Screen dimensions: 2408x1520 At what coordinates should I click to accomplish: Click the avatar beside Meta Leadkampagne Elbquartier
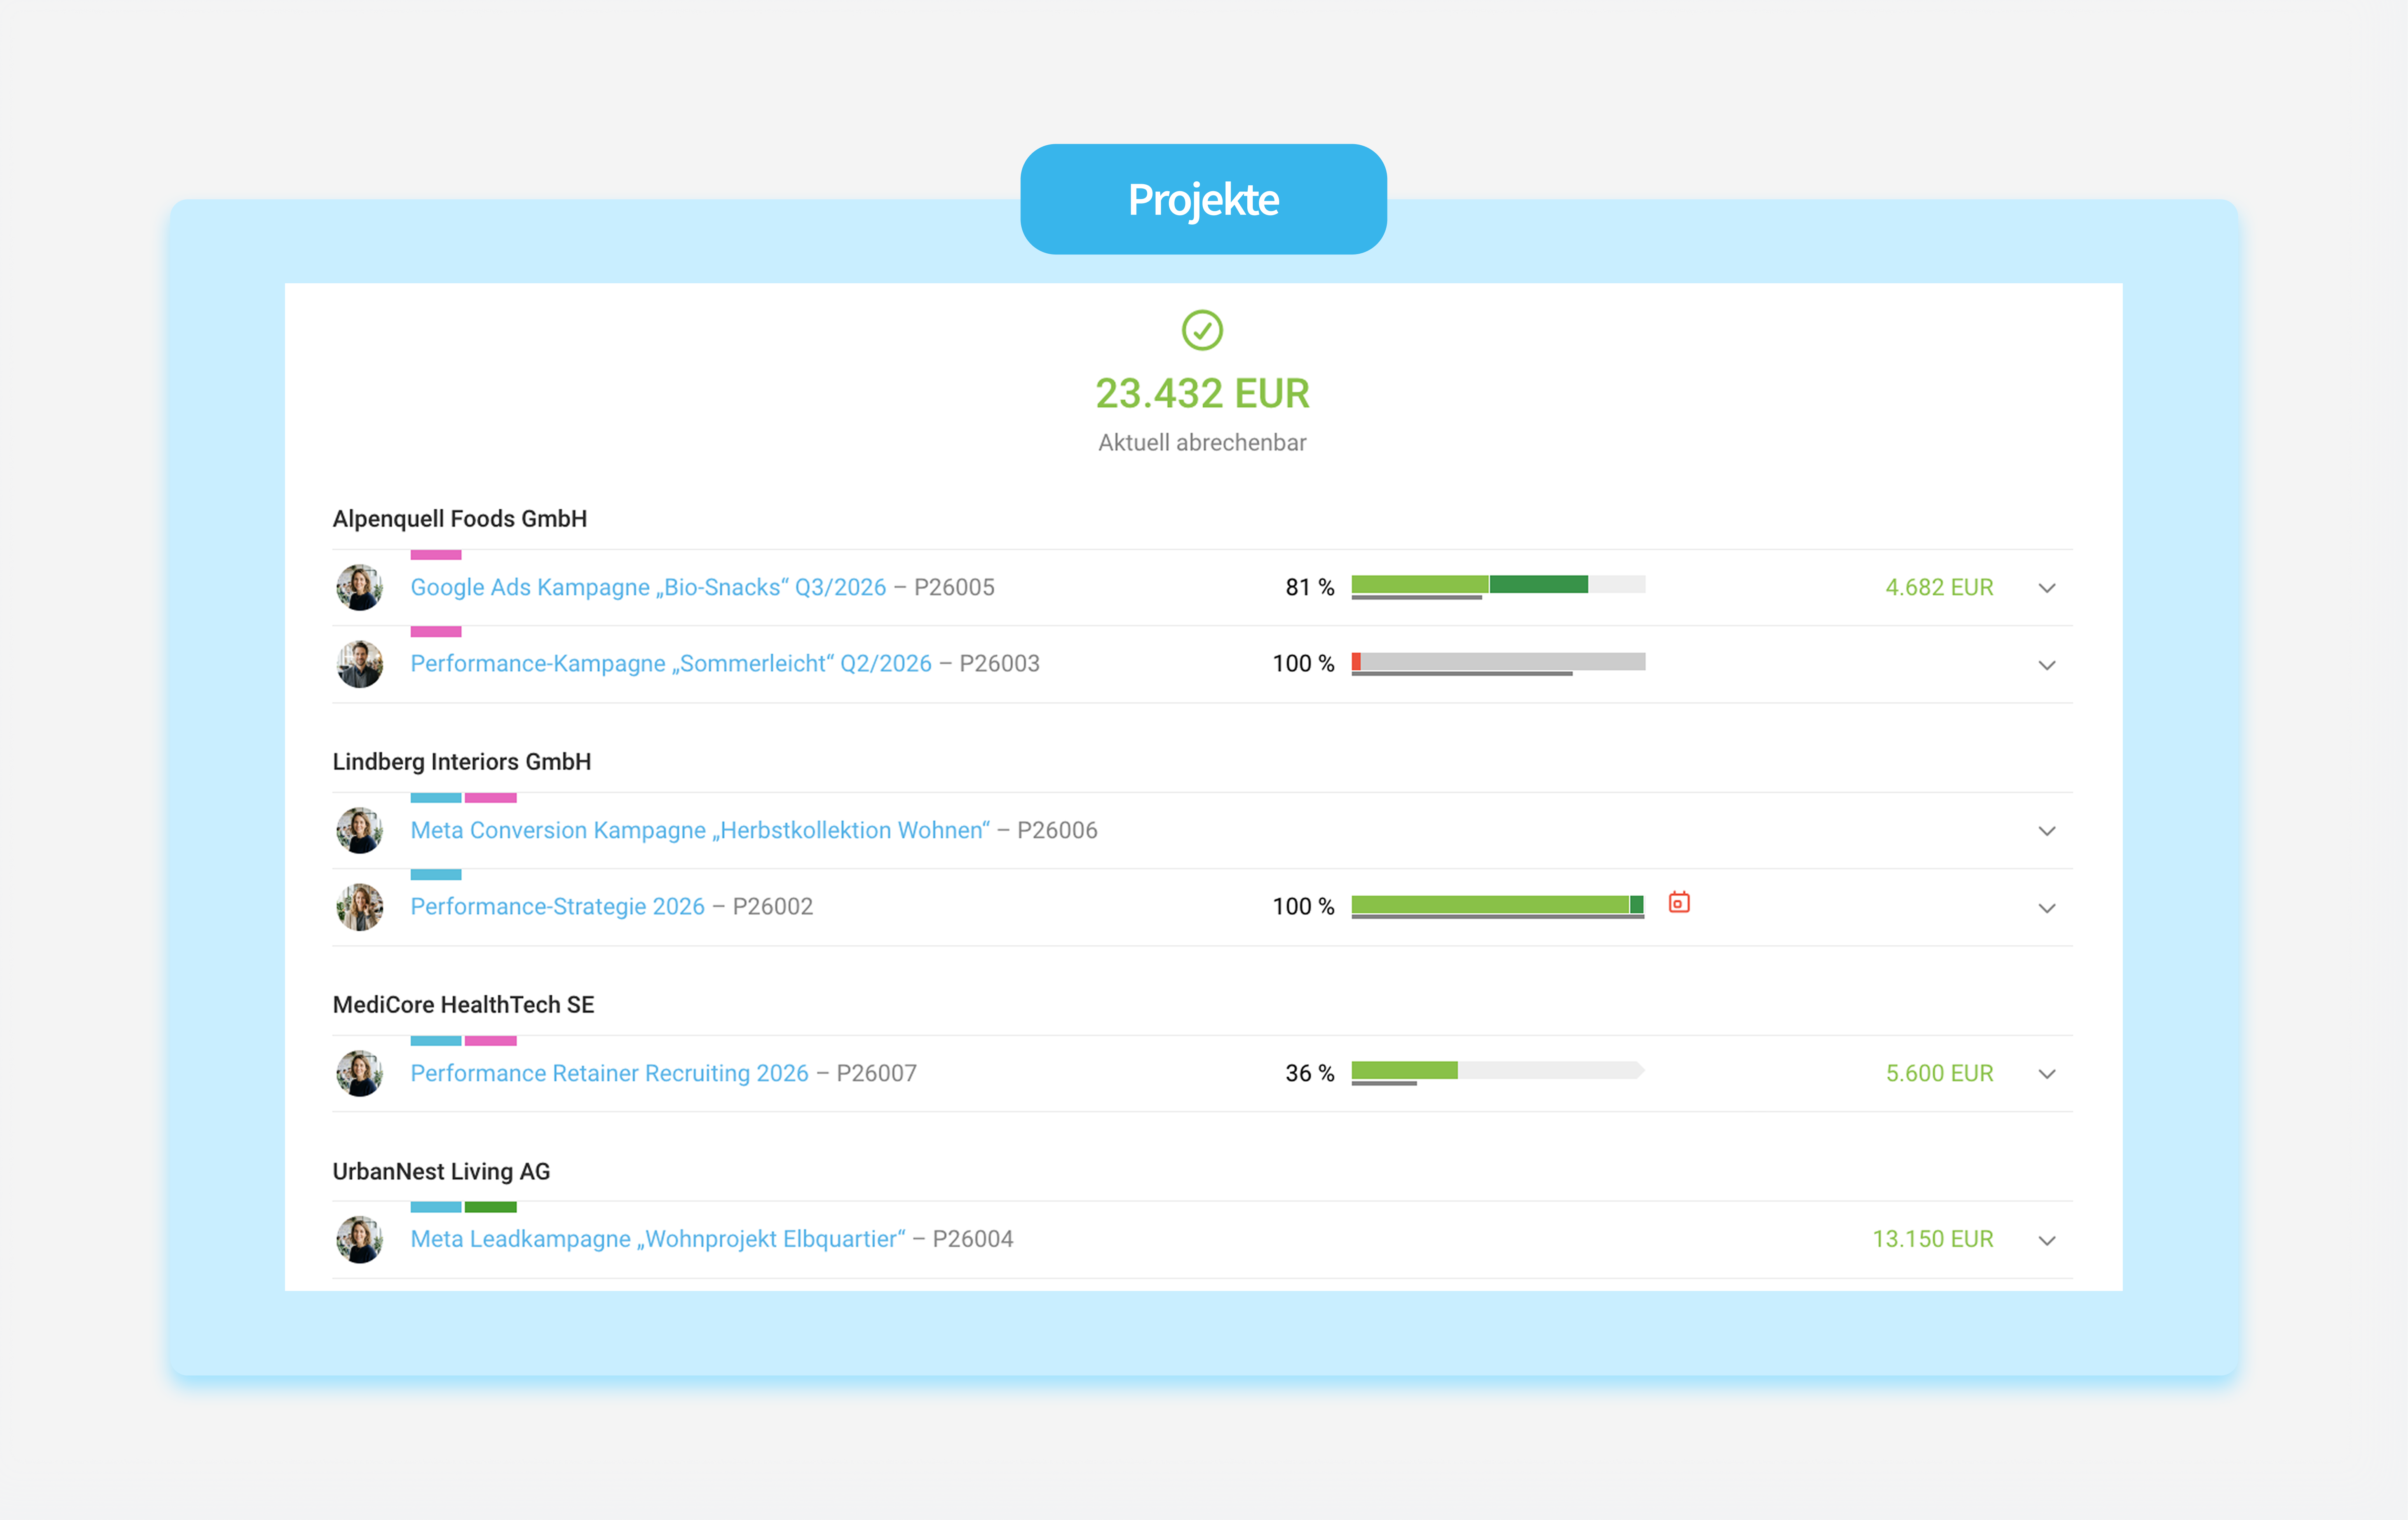click(x=360, y=1239)
